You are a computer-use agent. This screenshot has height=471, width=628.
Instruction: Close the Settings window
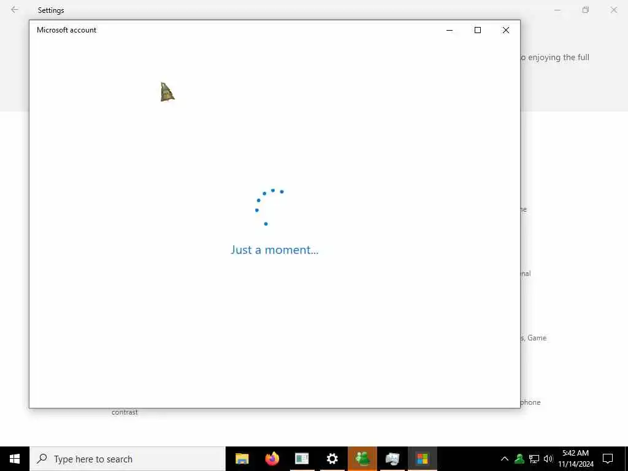click(x=613, y=10)
